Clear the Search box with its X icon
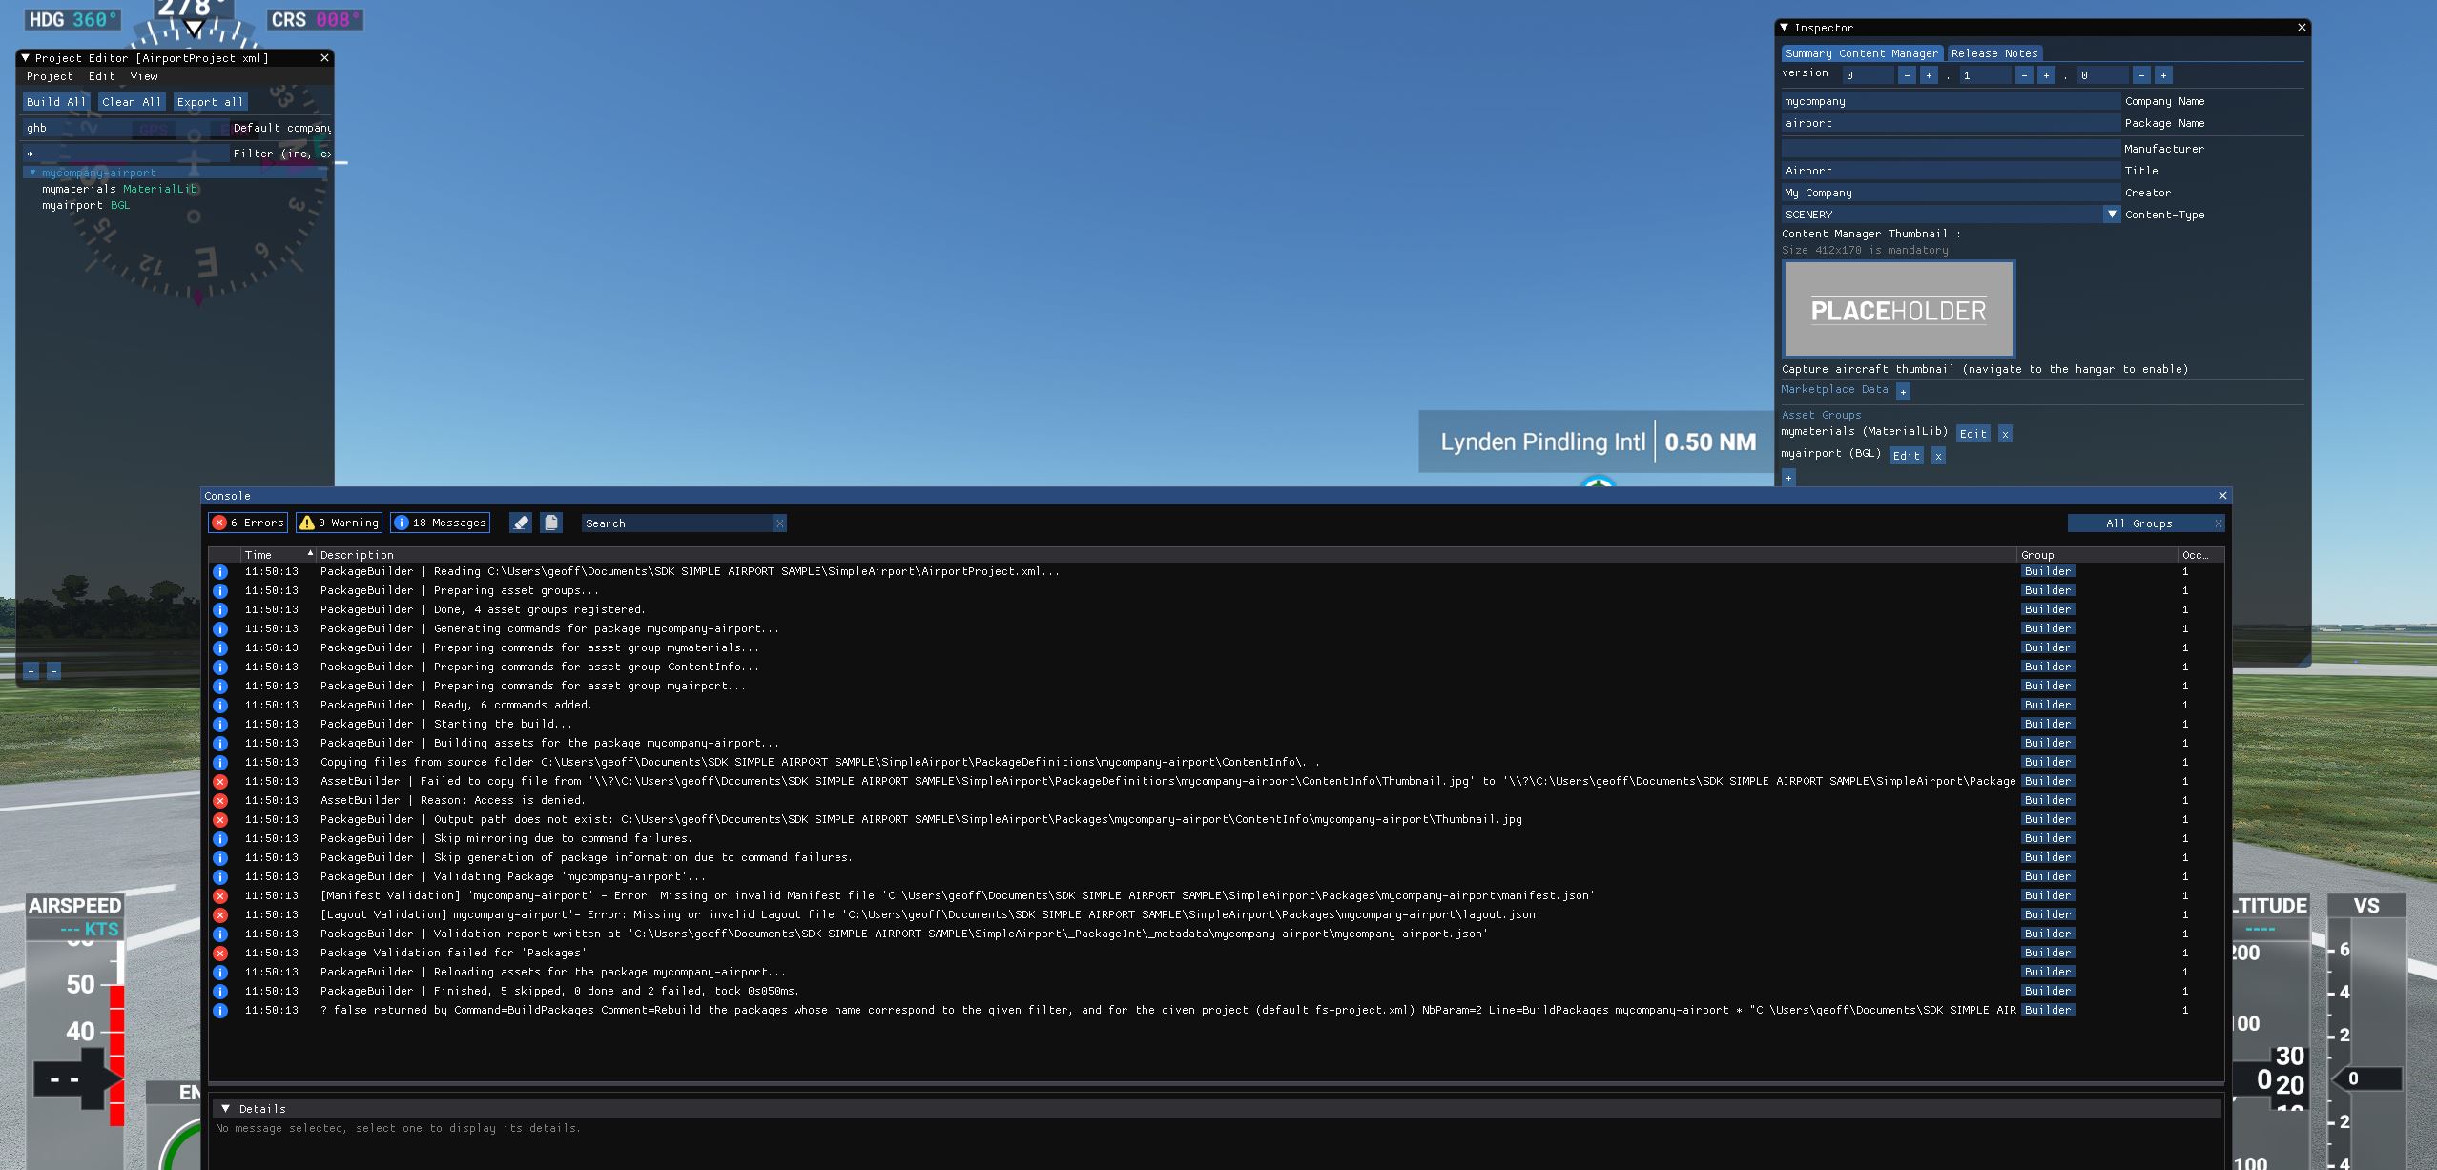Screen dimensions: 2437x1170 (779, 523)
